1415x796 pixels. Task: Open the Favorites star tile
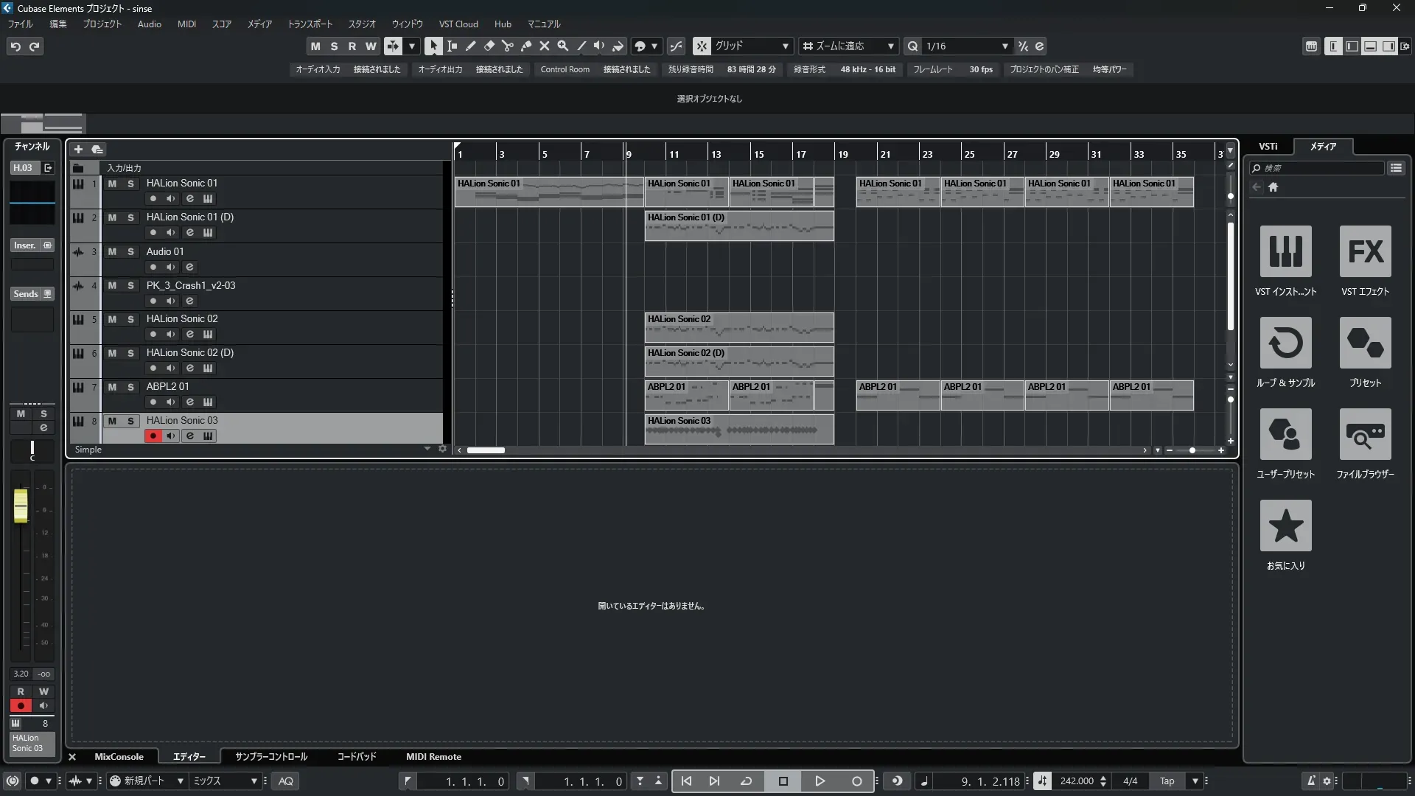[x=1285, y=526]
